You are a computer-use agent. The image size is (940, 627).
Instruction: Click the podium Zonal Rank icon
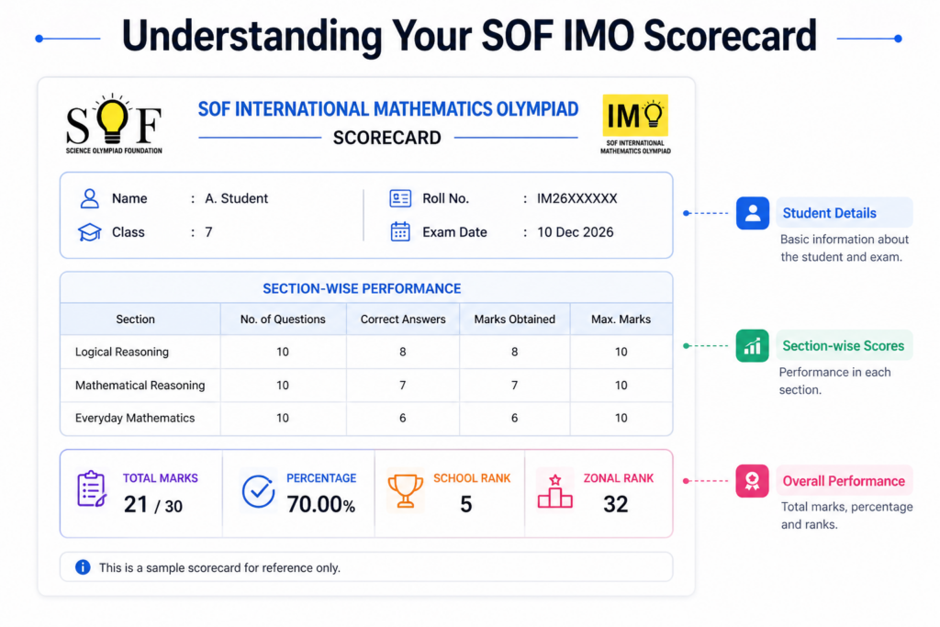(x=554, y=491)
